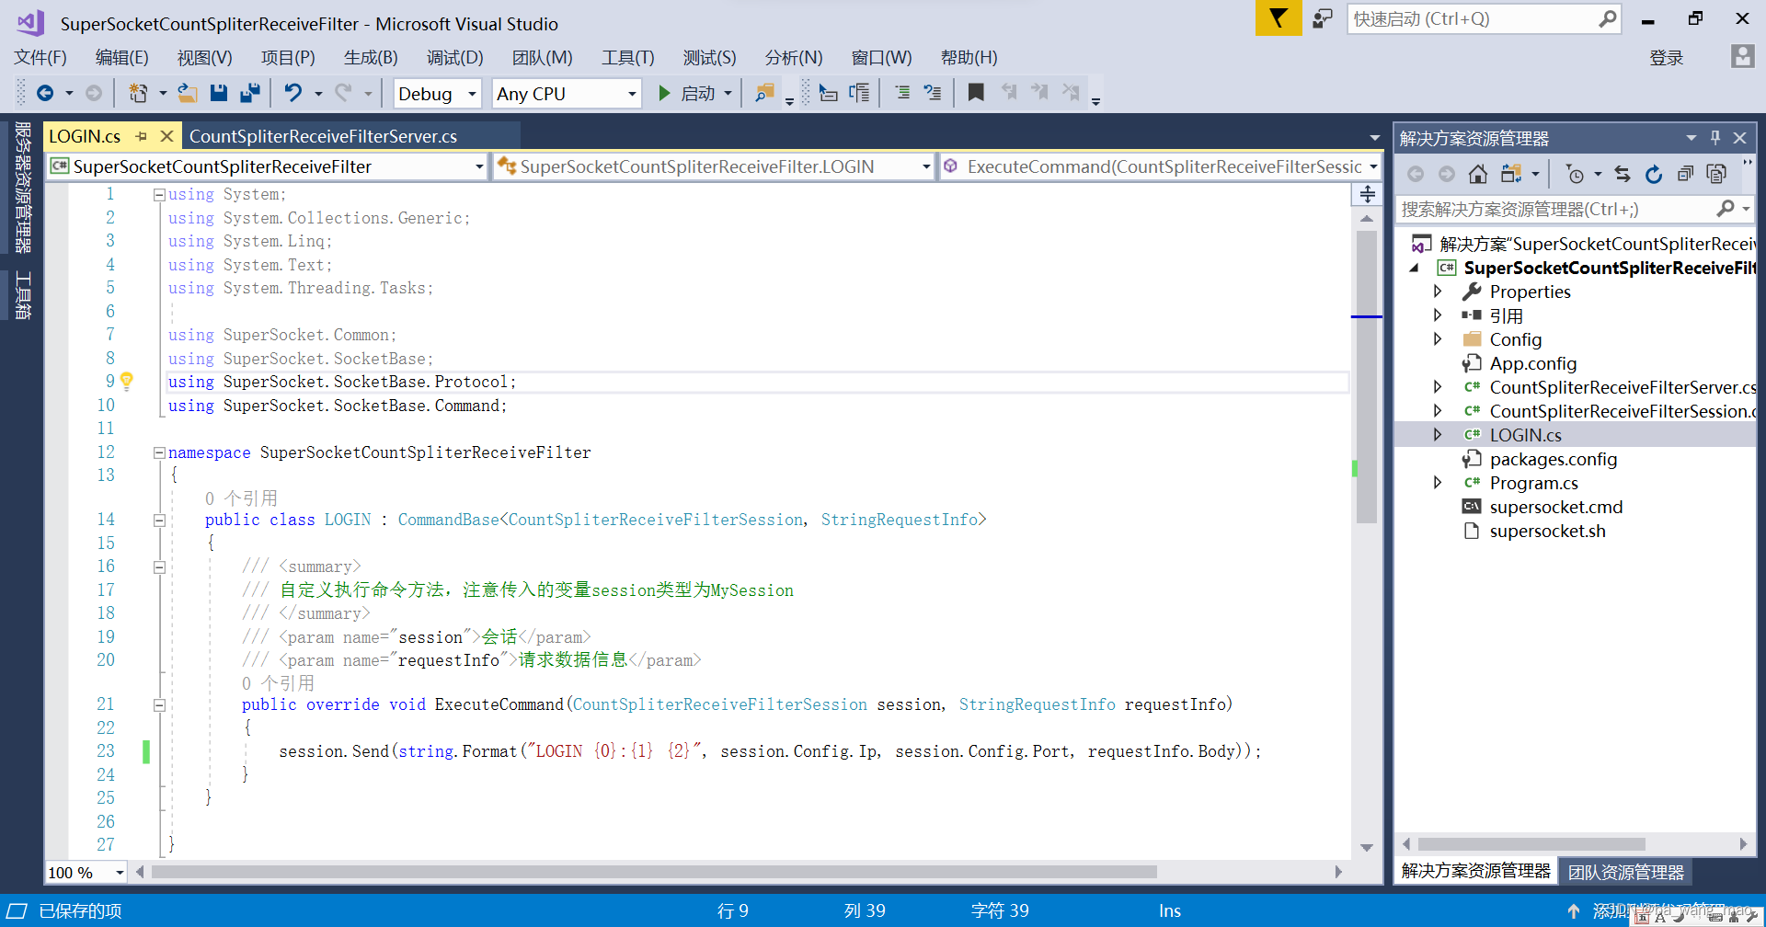Image resolution: width=1766 pixels, height=927 pixels.
Task: Switch to CountSpliterReceiveFilterServer.cs tab
Action: [323, 136]
